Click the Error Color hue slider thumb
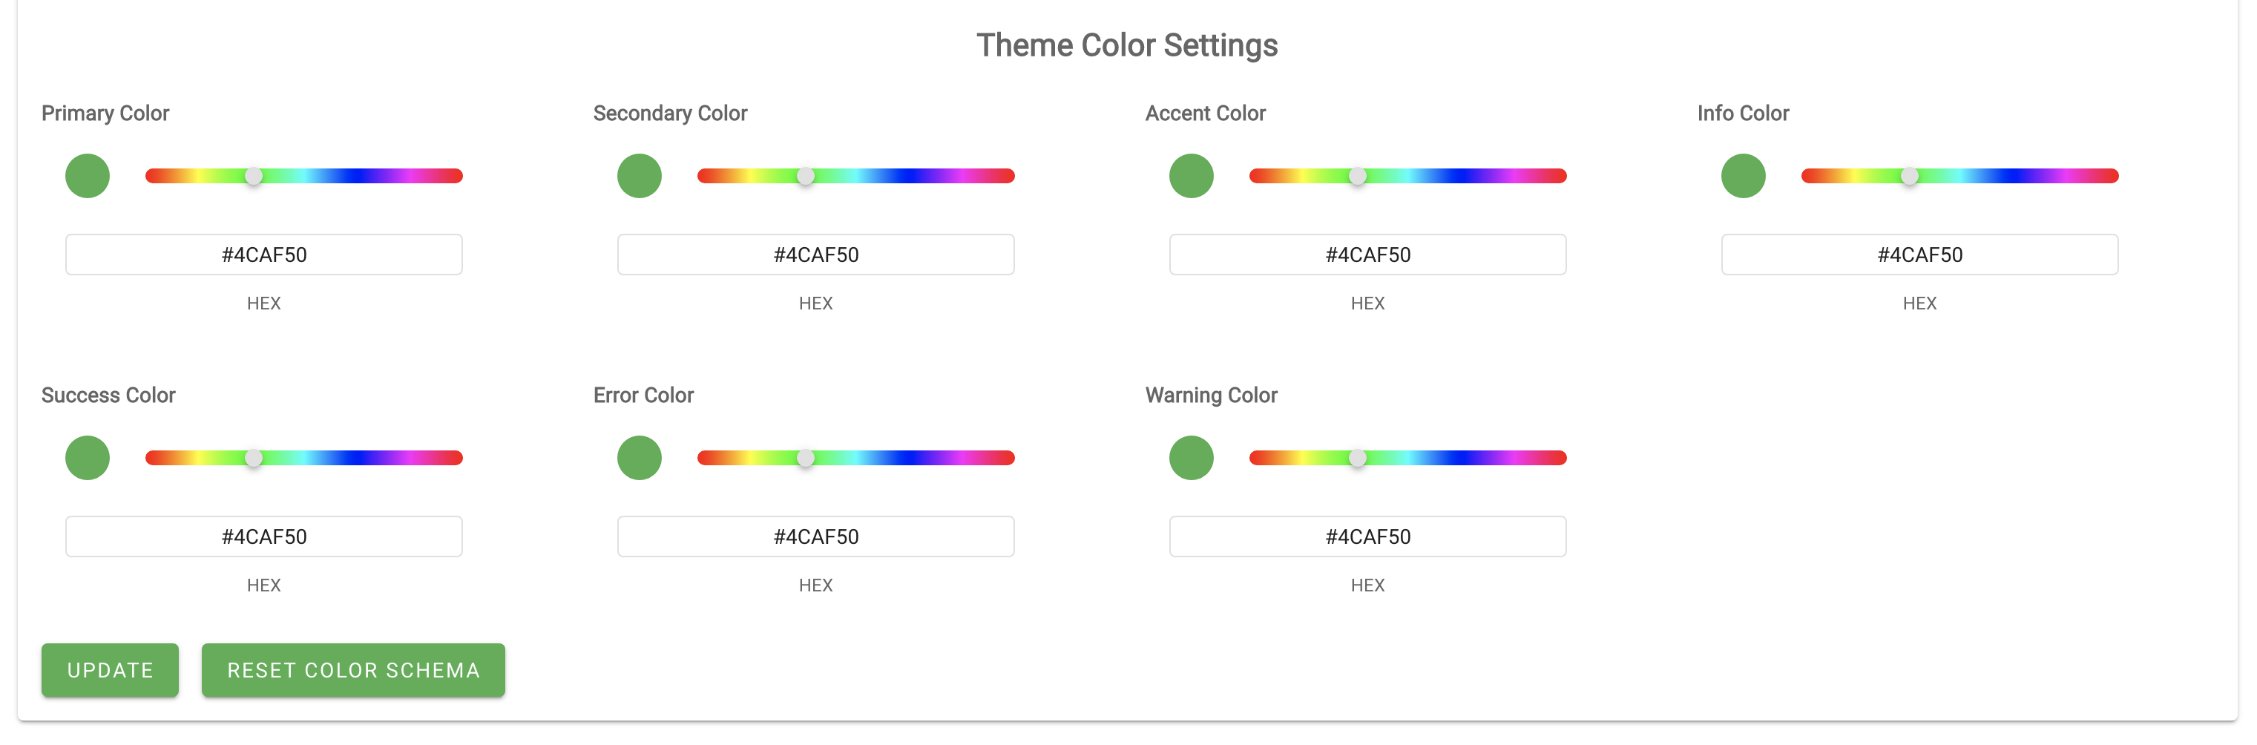Viewport: 2257px width, 745px height. [x=805, y=459]
